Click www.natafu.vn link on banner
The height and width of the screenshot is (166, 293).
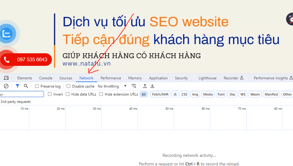(x=87, y=63)
